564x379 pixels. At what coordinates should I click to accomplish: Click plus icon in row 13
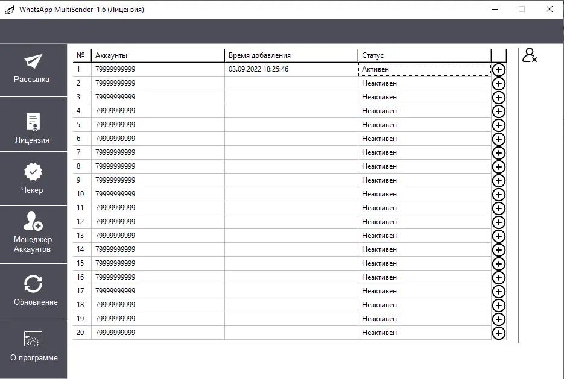[x=498, y=236]
